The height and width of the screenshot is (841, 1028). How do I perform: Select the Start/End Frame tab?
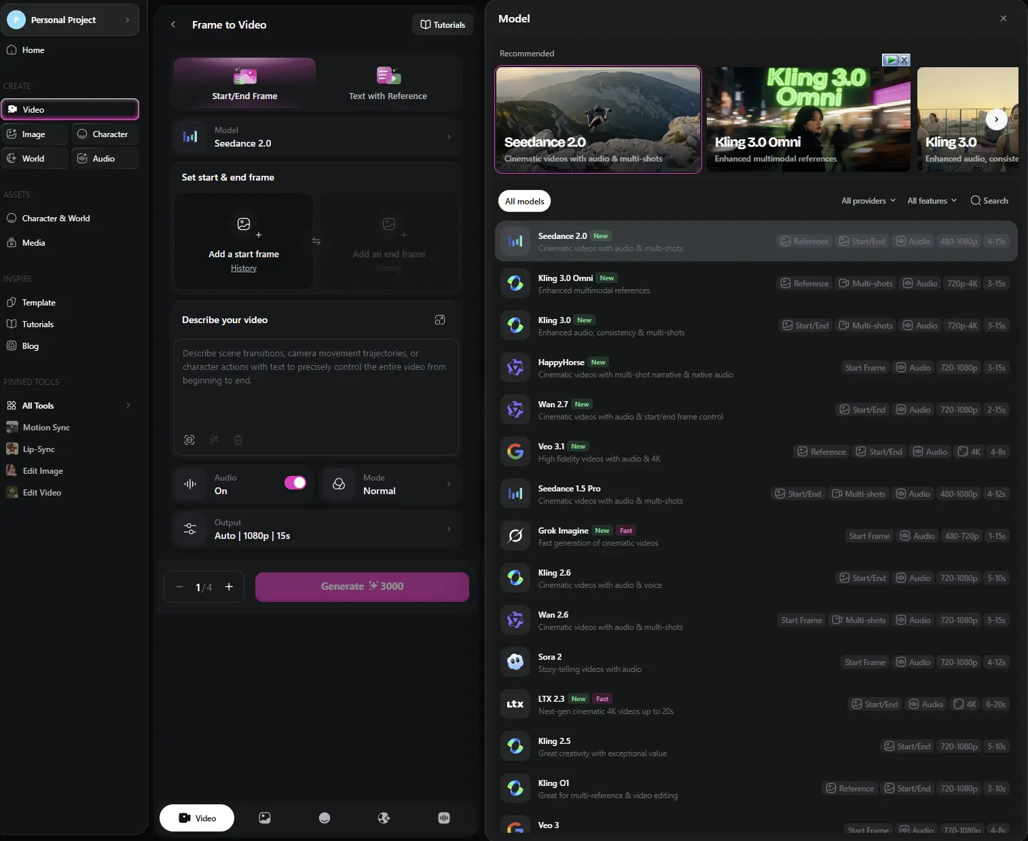click(245, 83)
